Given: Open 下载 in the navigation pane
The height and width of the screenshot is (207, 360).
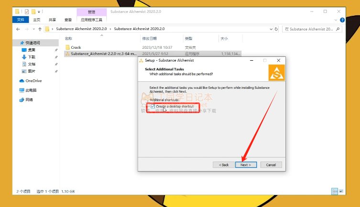Looking at the screenshot, I should coord(32,57).
